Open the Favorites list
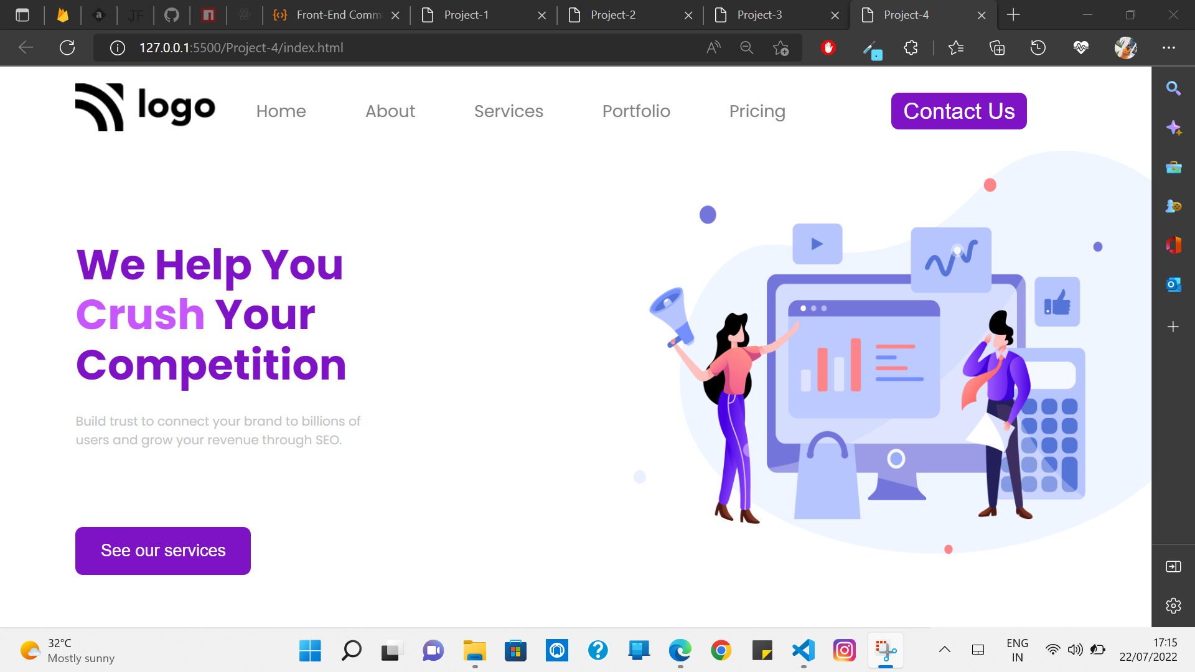Screen dimensions: 1195x672 point(956,47)
